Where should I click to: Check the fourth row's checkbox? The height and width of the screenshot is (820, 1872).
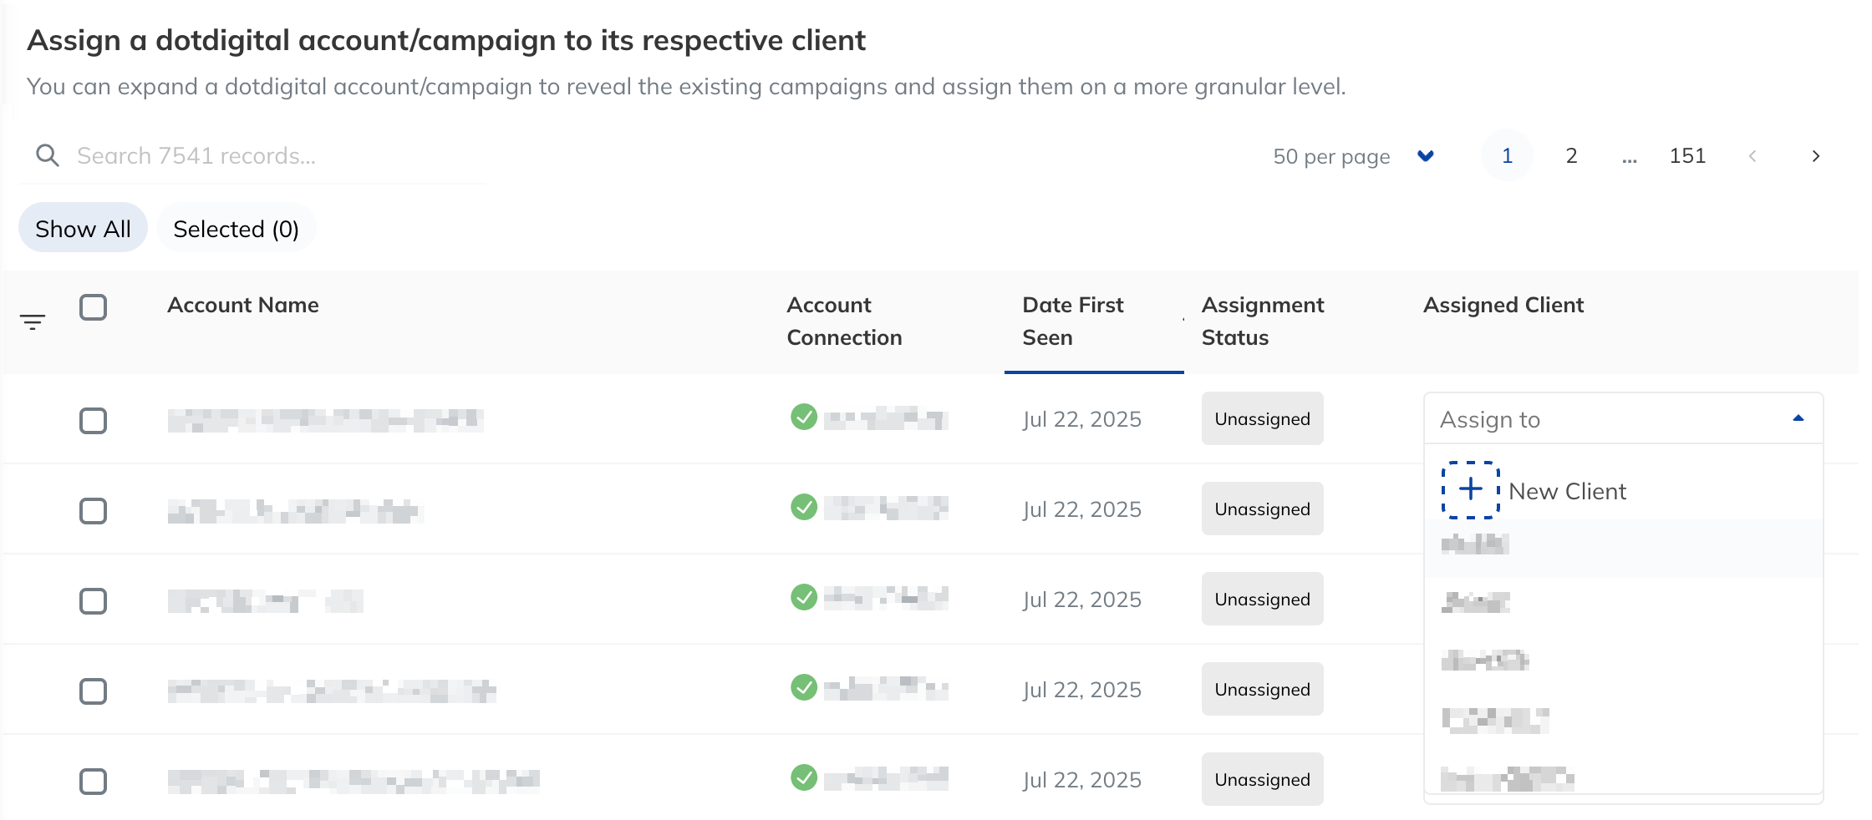click(93, 691)
